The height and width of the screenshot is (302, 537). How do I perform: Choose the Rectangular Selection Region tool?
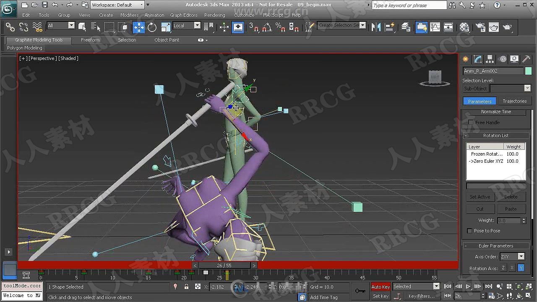(x=109, y=27)
